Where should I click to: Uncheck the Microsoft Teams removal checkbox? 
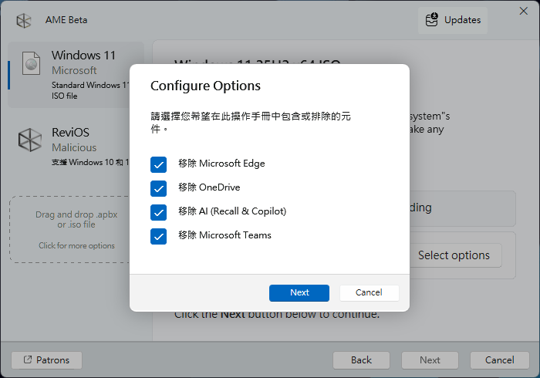click(x=159, y=236)
